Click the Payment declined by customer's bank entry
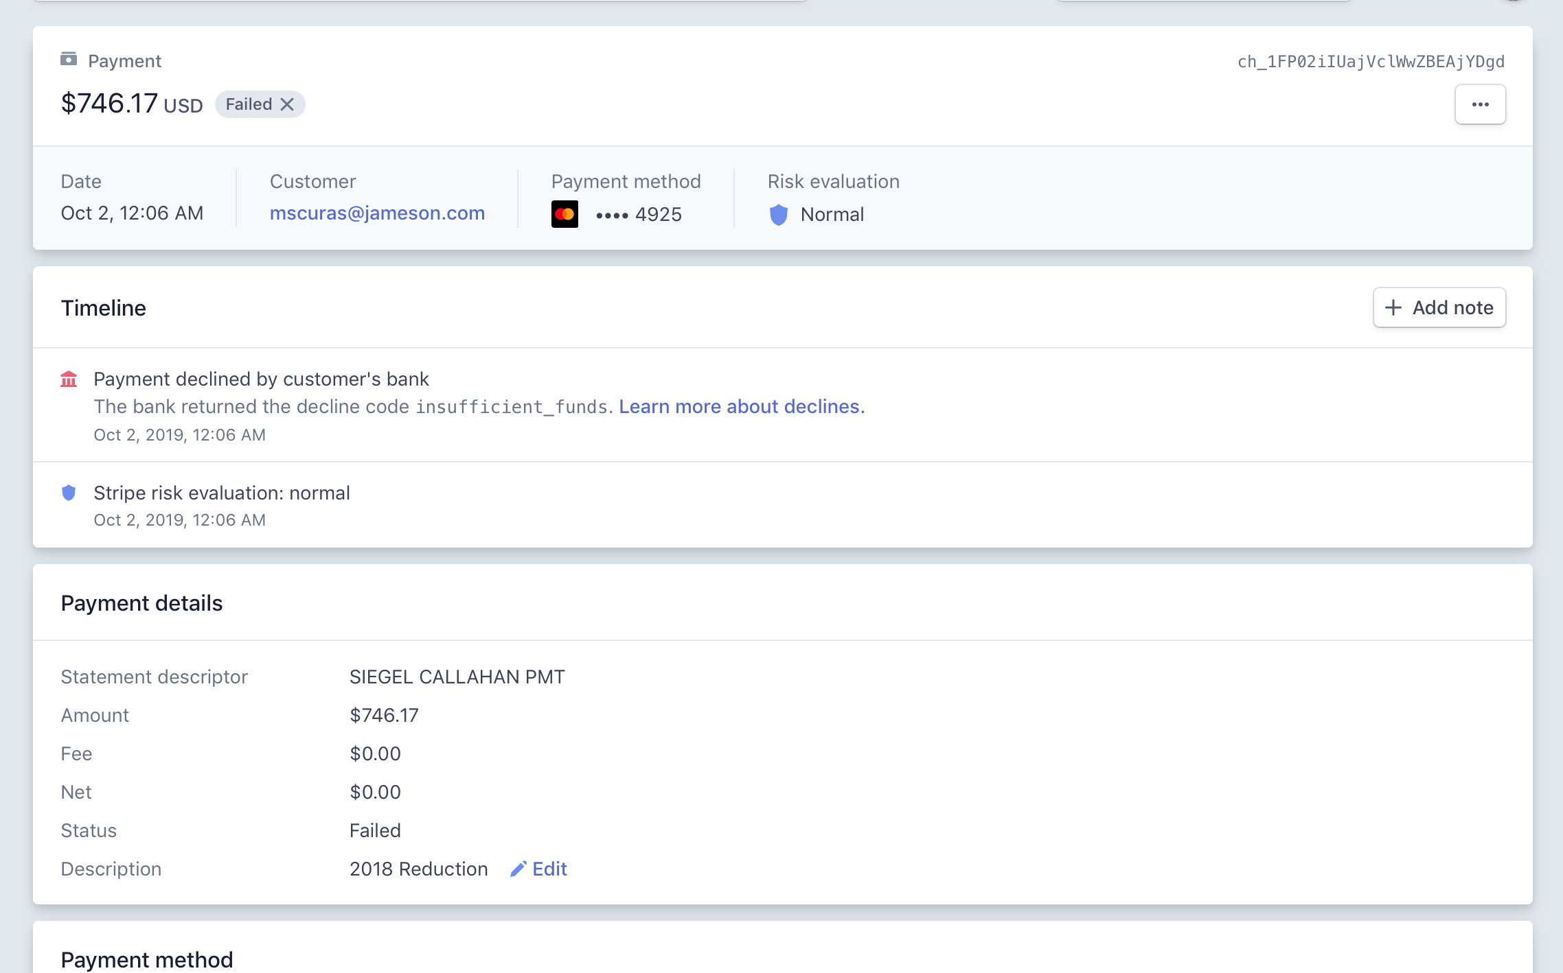Viewport: 1563px width, 973px height. [261, 379]
